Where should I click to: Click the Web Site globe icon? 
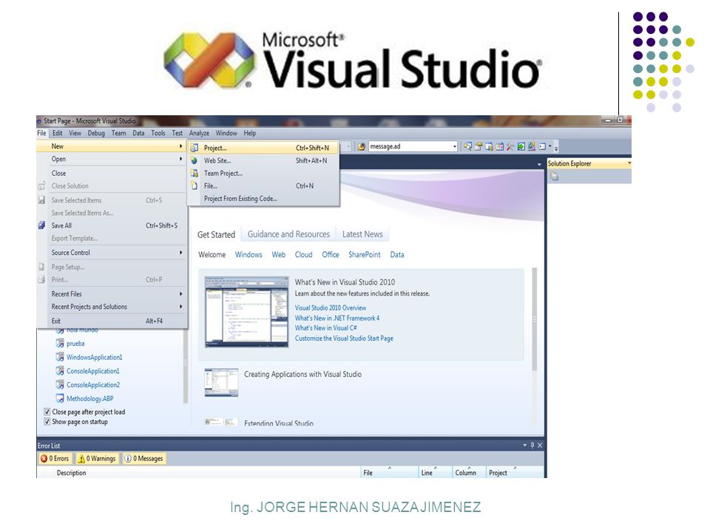pyautogui.click(x=195, y=160)
